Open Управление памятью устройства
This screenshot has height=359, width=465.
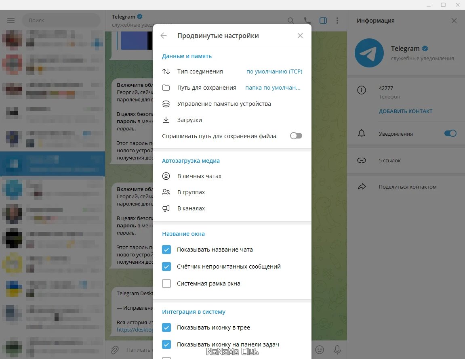(x=224, y=104)
